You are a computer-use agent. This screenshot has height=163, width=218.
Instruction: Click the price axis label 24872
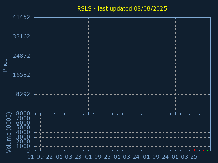21,56
